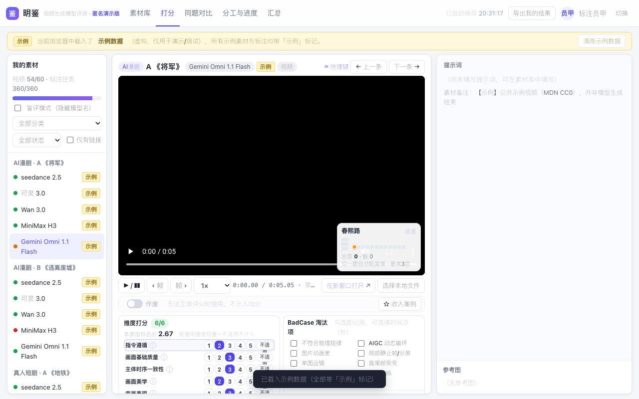Open the 全部状态 status dropdown

coord(37,140)
